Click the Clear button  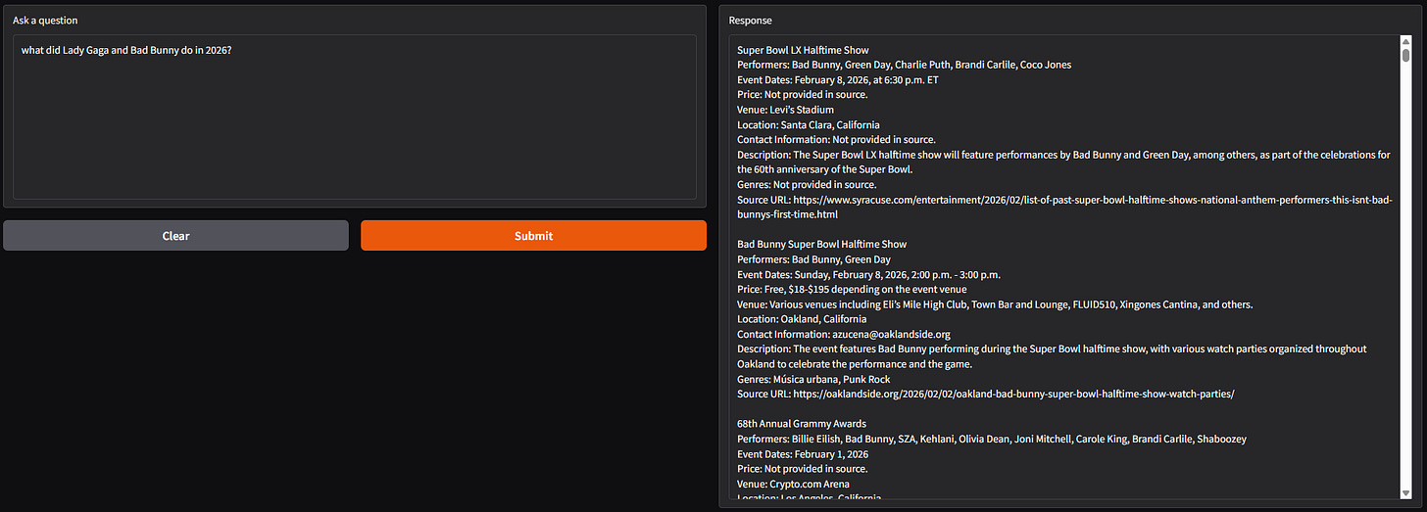175,235
